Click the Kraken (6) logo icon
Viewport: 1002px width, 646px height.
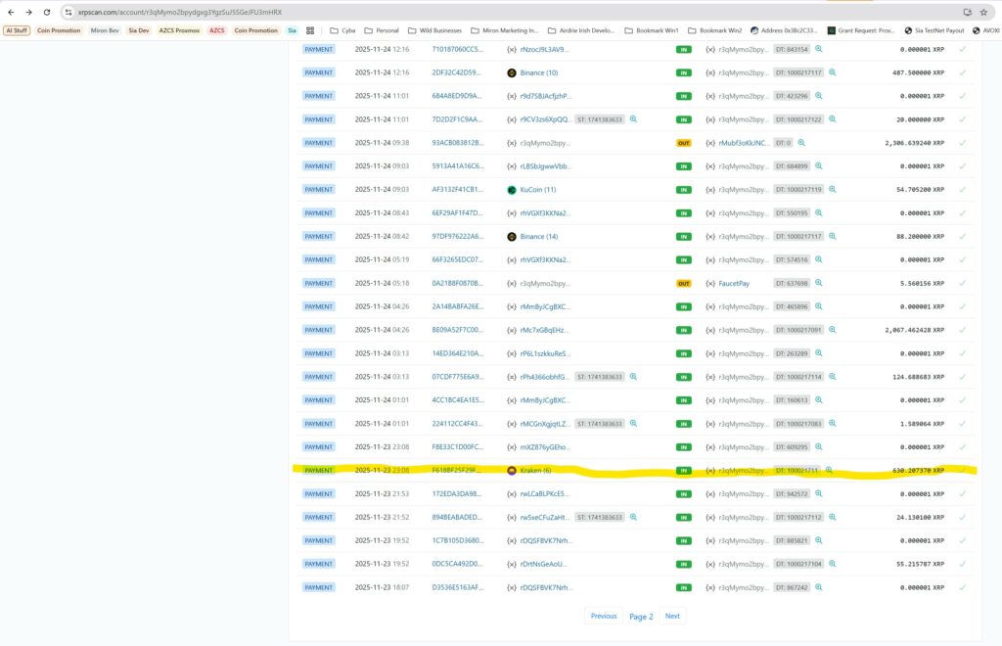pos(511,471)
